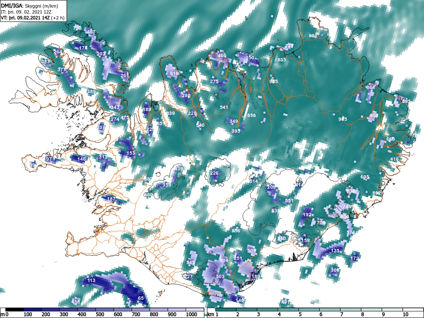The height and width of the screenshot is (318, 424).
Task: Click the visibility value 755
Action: [77, 28]
